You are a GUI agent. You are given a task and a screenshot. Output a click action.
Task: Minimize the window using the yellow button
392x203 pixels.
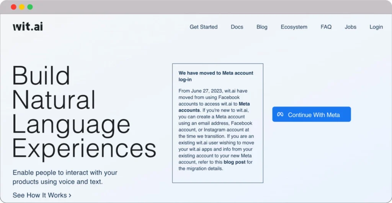pyautogui.click(x=22, y=7)
